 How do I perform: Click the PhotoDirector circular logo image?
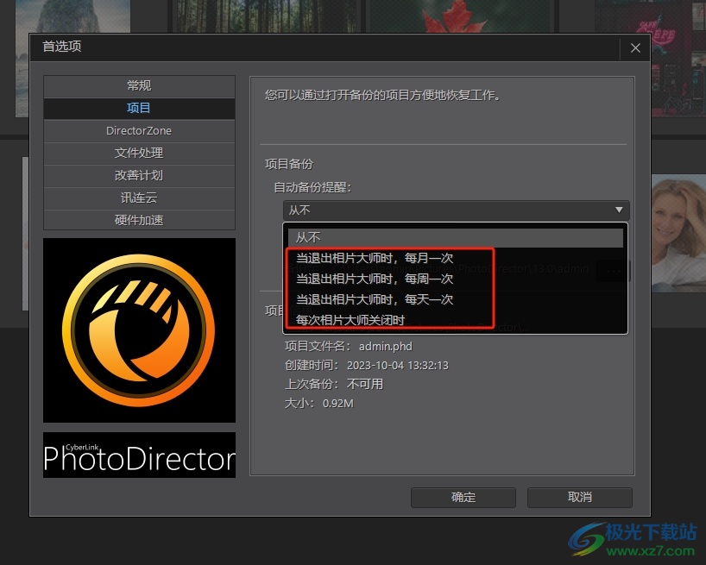(139, 330)
